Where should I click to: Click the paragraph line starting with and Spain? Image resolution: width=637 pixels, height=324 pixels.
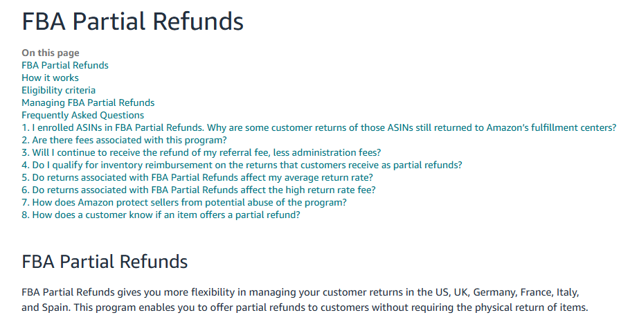click(x=304, y=307)
